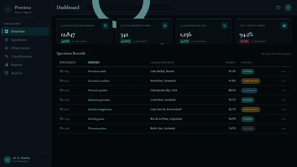Click the Specimens pin icon in sidebar
297x167 pixels.
[6, 40]
